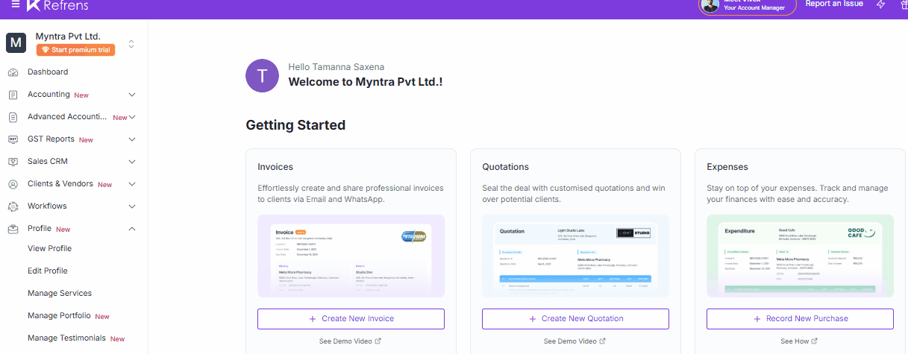Click the Profile briefcase icon

tap(13, 229)
